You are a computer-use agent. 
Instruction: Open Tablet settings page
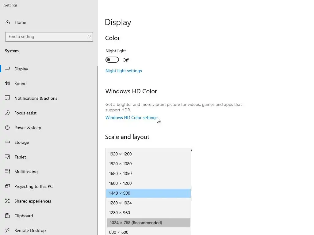tap(49, 157)
